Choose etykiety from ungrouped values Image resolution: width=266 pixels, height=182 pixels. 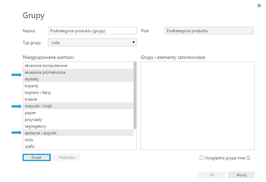click(32, 79)
